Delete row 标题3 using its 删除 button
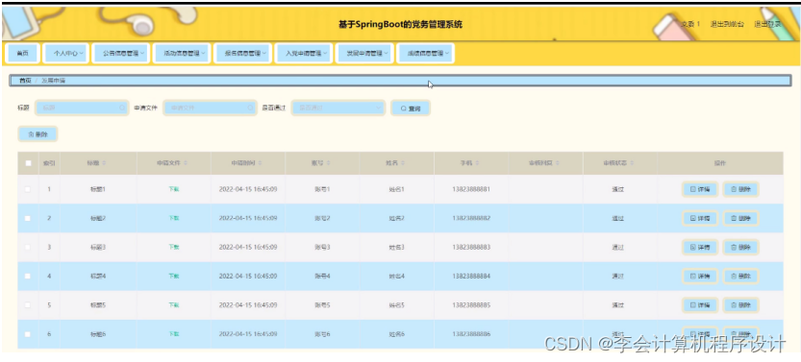This screenshot has width=801, height=362. click(740, 248)
